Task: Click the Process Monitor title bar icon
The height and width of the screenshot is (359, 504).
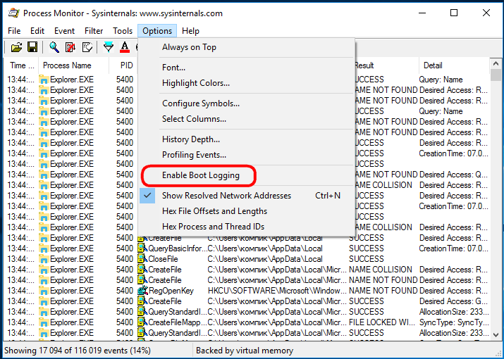Action: tap(14, 13)
